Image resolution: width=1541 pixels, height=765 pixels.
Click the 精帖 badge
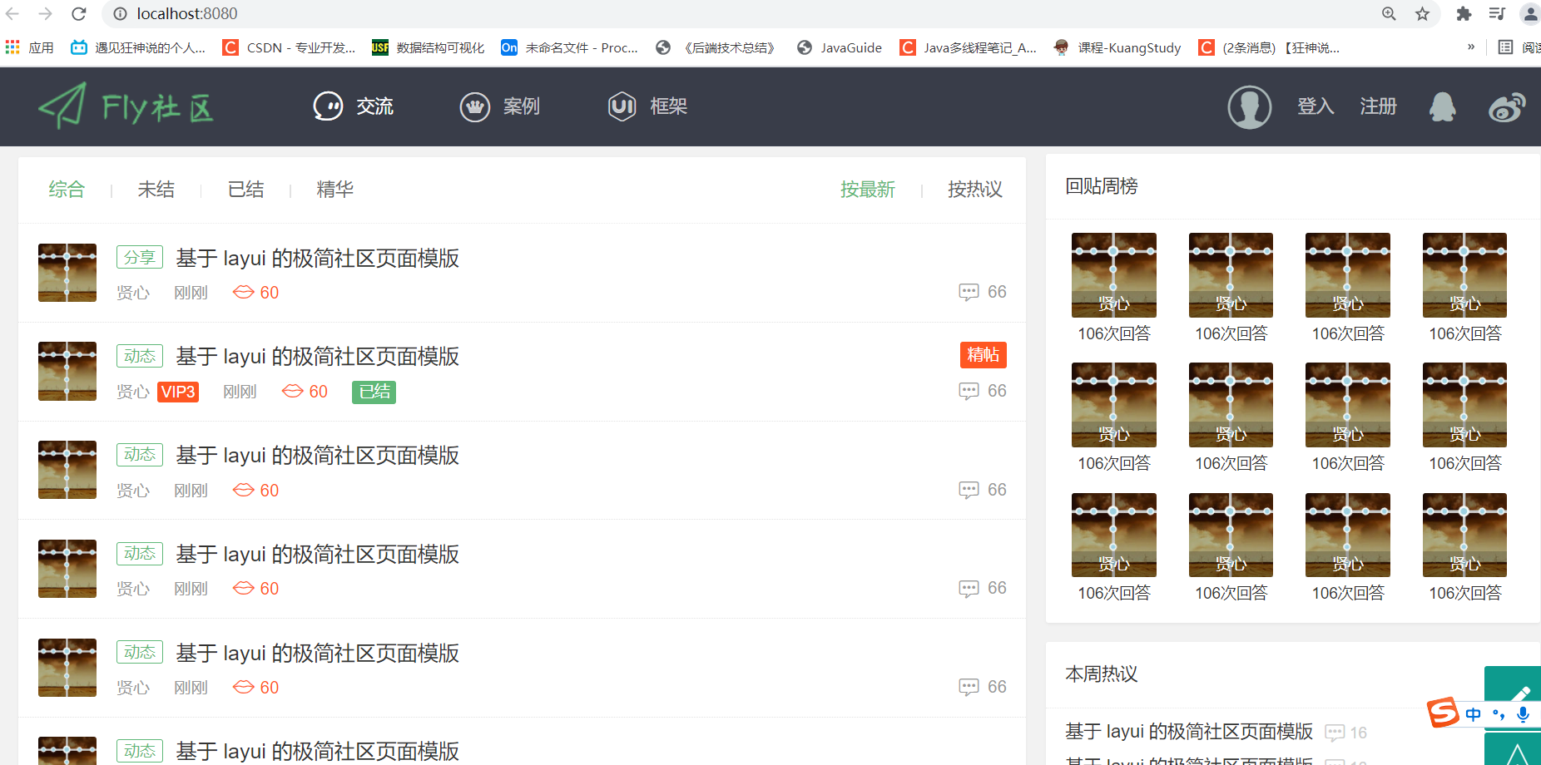[x=984, y=355]
